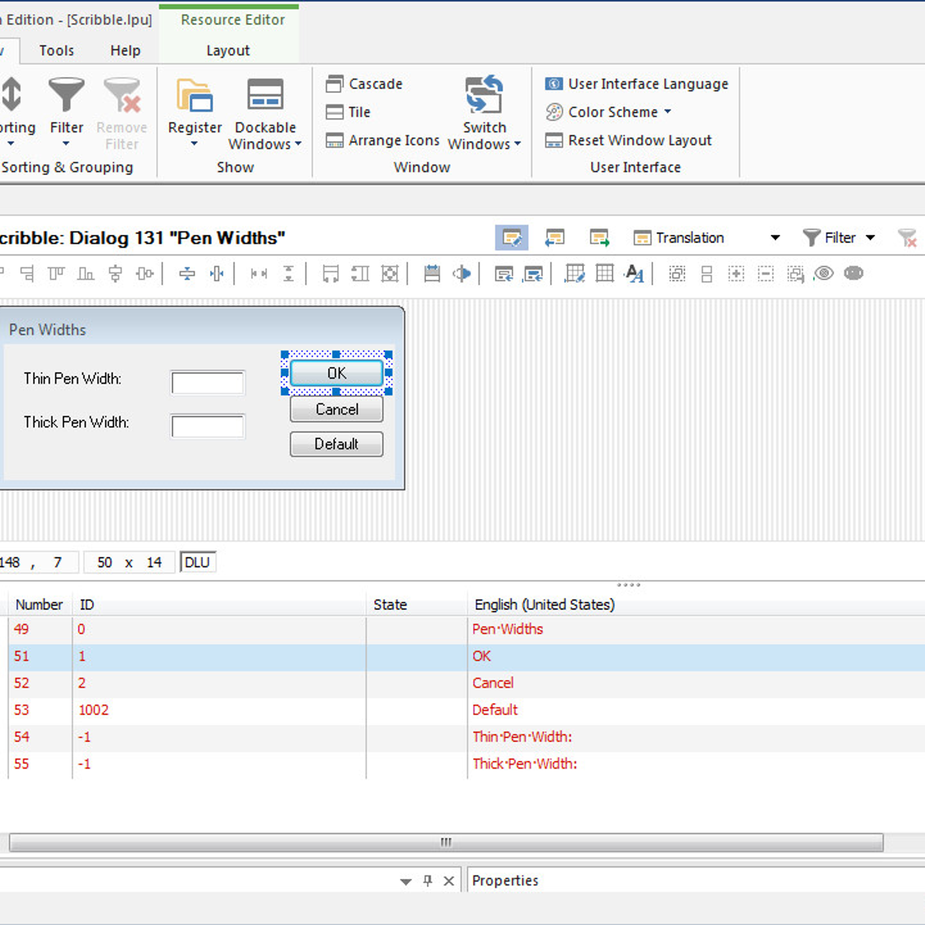Select the 'Pen·Widths' row text

508,629
